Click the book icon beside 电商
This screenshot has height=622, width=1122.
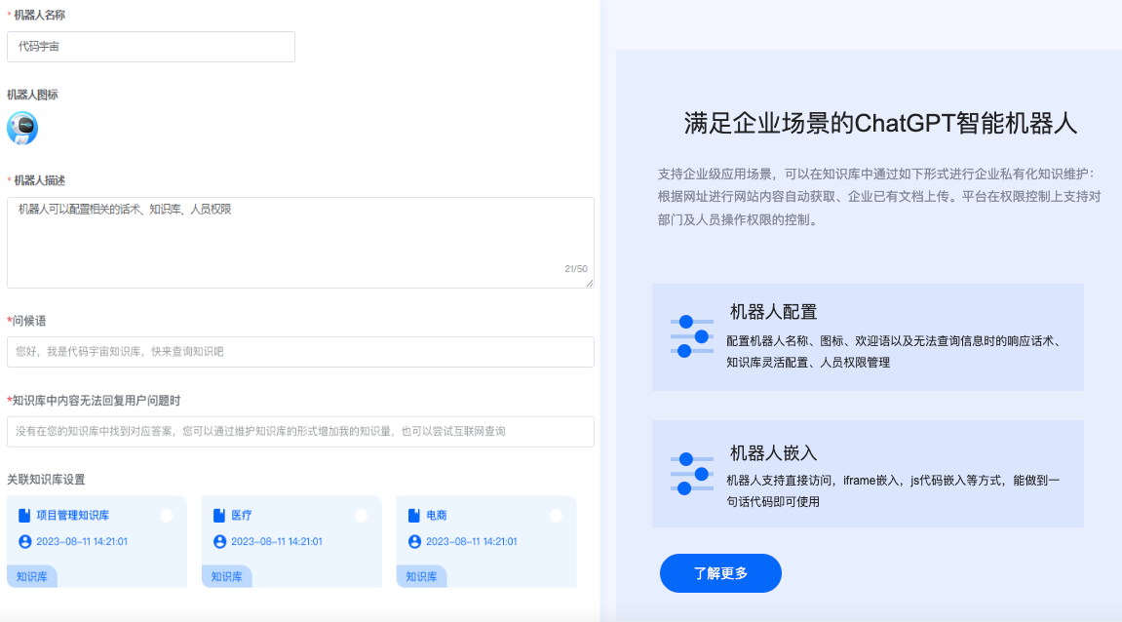[413, 516]
